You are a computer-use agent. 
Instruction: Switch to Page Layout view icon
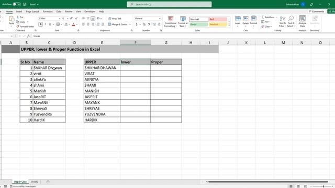click(x=298, y=186)
